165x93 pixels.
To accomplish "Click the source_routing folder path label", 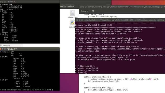I will coord(67,6).
